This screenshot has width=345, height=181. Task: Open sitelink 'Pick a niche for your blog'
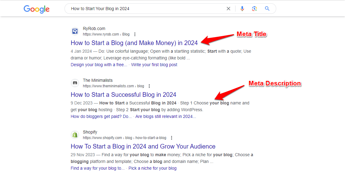pos(153,168)
